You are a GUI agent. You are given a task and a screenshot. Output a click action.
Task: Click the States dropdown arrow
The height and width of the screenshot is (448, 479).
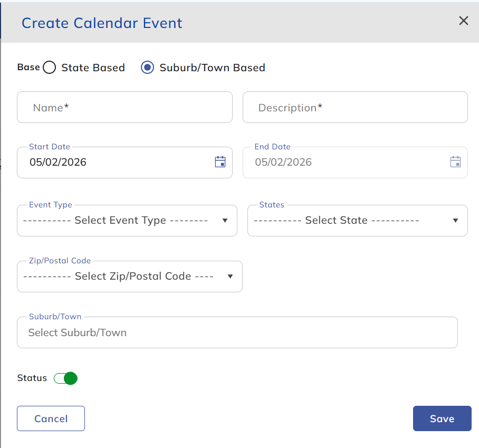point(456,221)
